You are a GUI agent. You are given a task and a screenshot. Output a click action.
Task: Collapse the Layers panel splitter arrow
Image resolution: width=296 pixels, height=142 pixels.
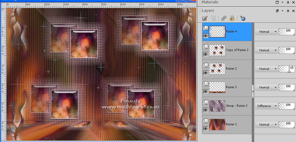(253, 91)
